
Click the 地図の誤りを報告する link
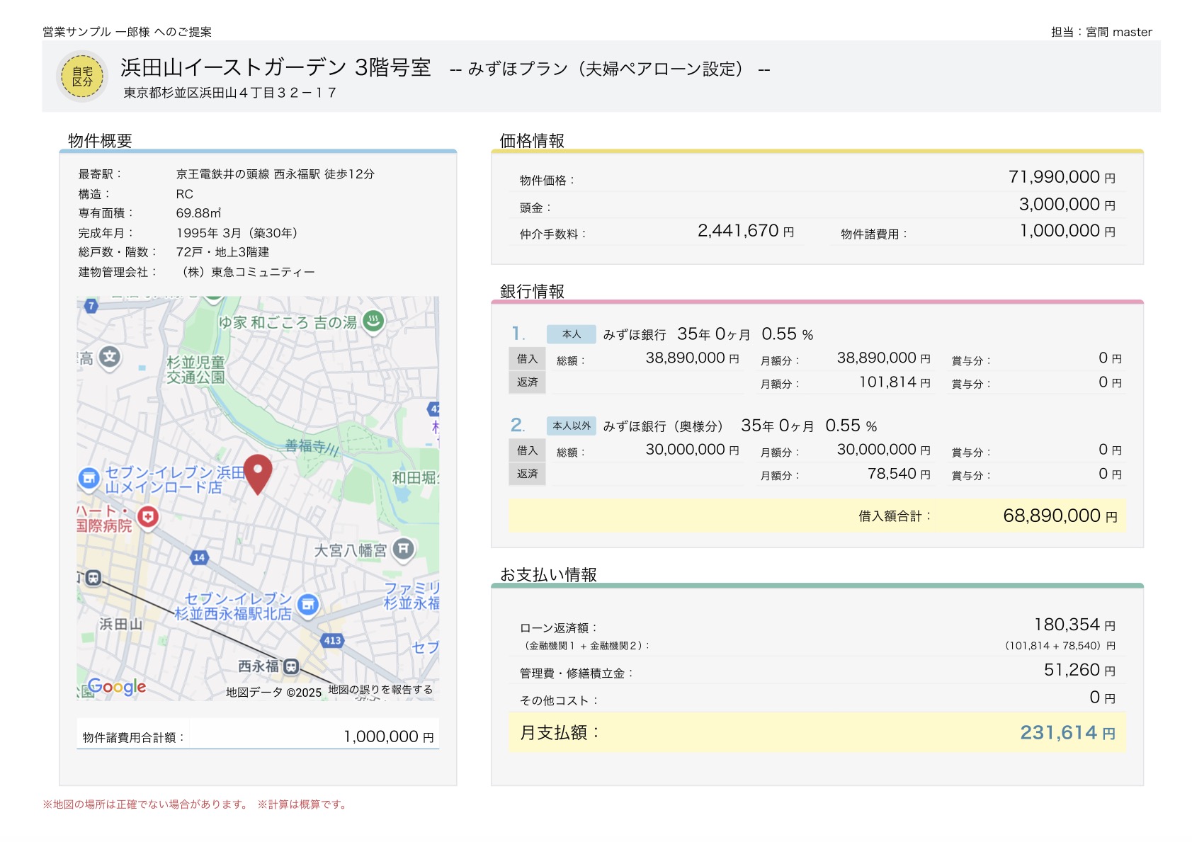(380, 690)
